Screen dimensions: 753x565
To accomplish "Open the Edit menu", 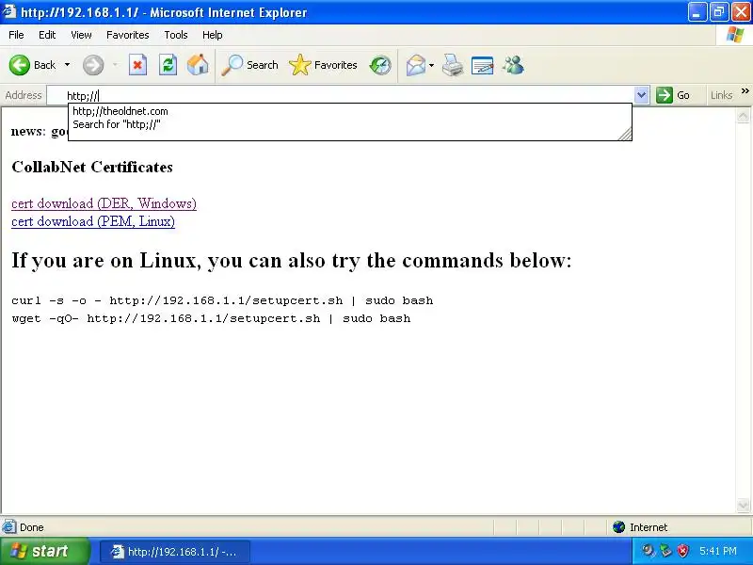I will click(x=47, y=35).
